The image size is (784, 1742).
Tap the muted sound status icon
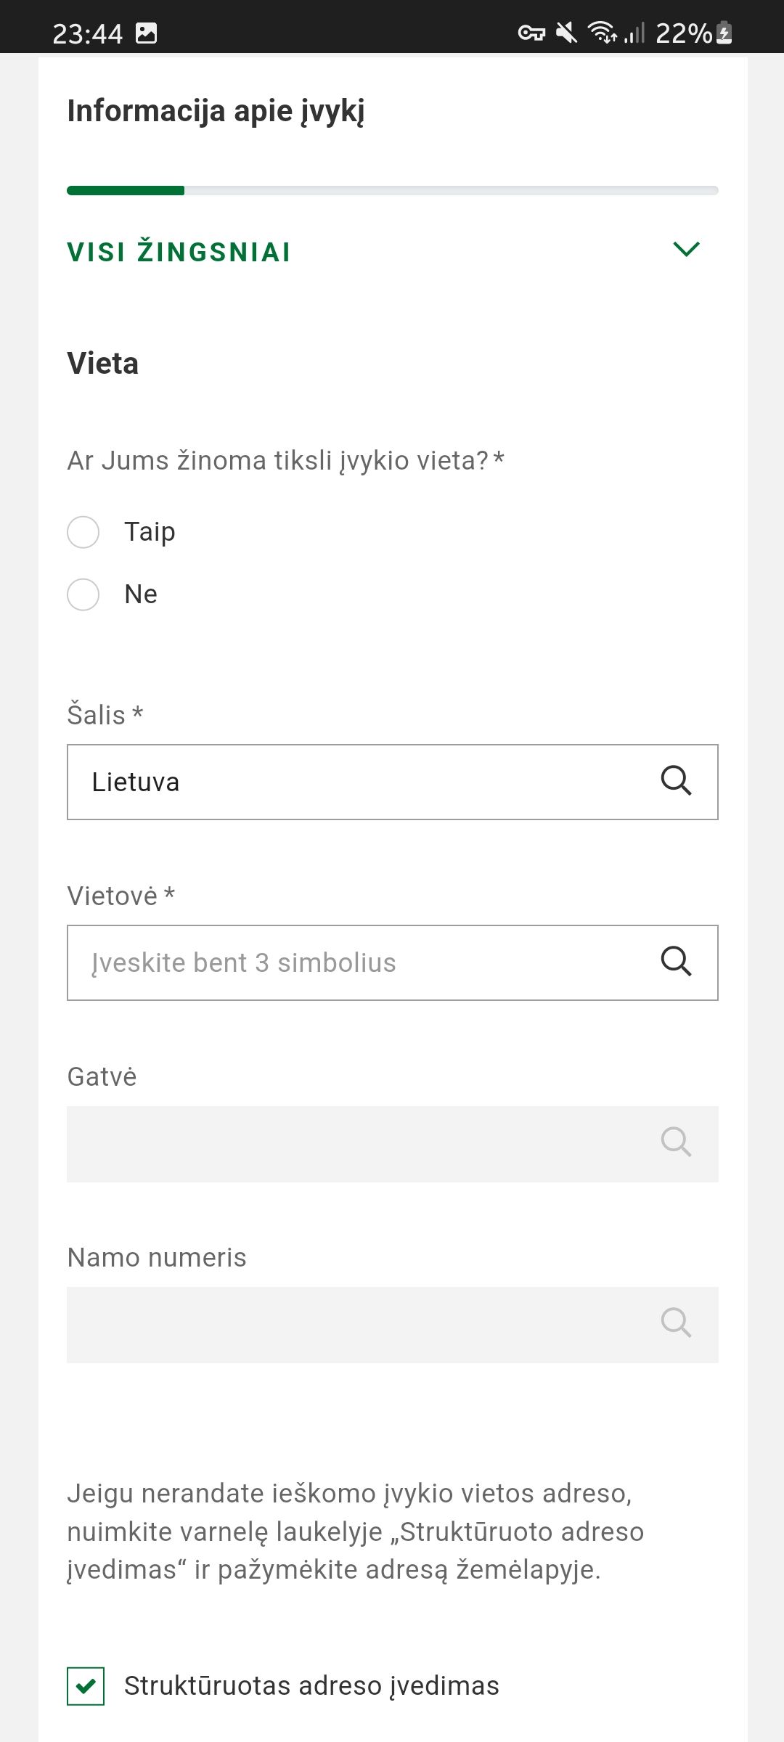(x=566, y=33)
